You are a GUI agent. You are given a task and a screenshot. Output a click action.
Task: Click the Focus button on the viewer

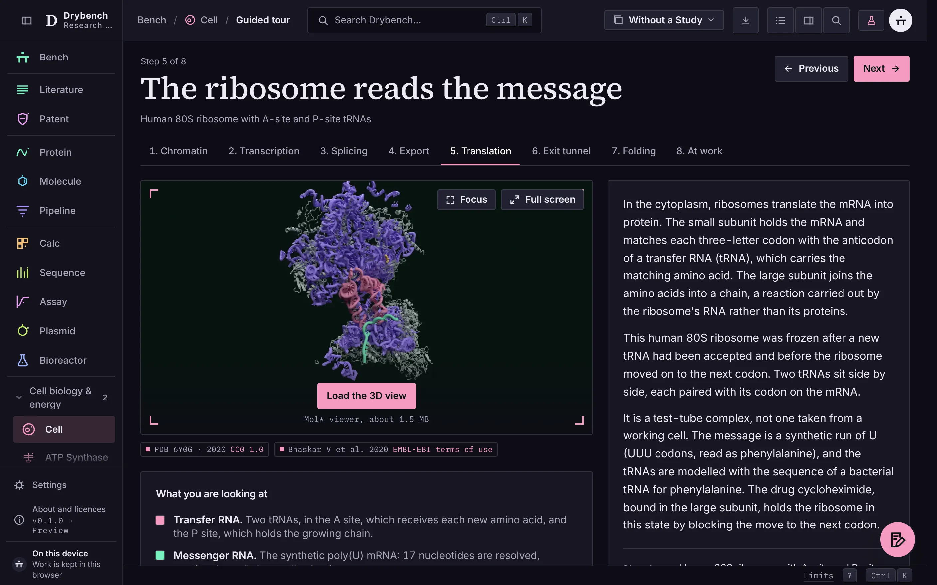(x=466, y=200)
